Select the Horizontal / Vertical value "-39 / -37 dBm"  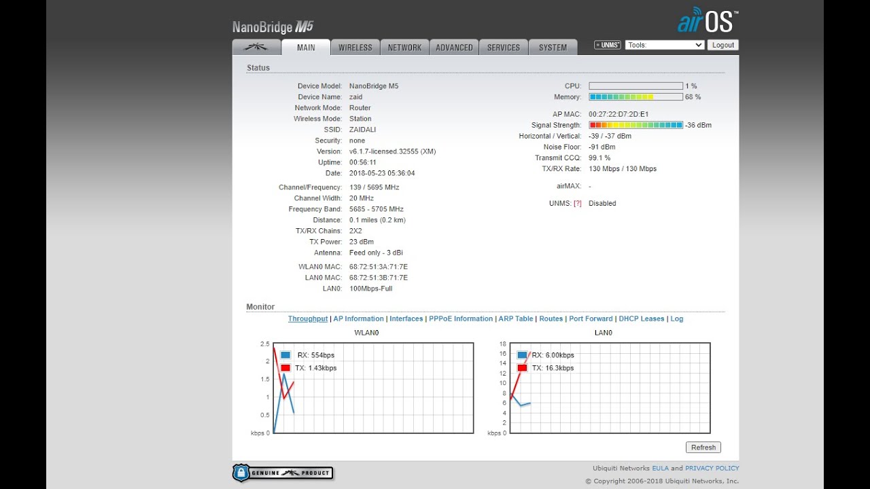point(610,136)
